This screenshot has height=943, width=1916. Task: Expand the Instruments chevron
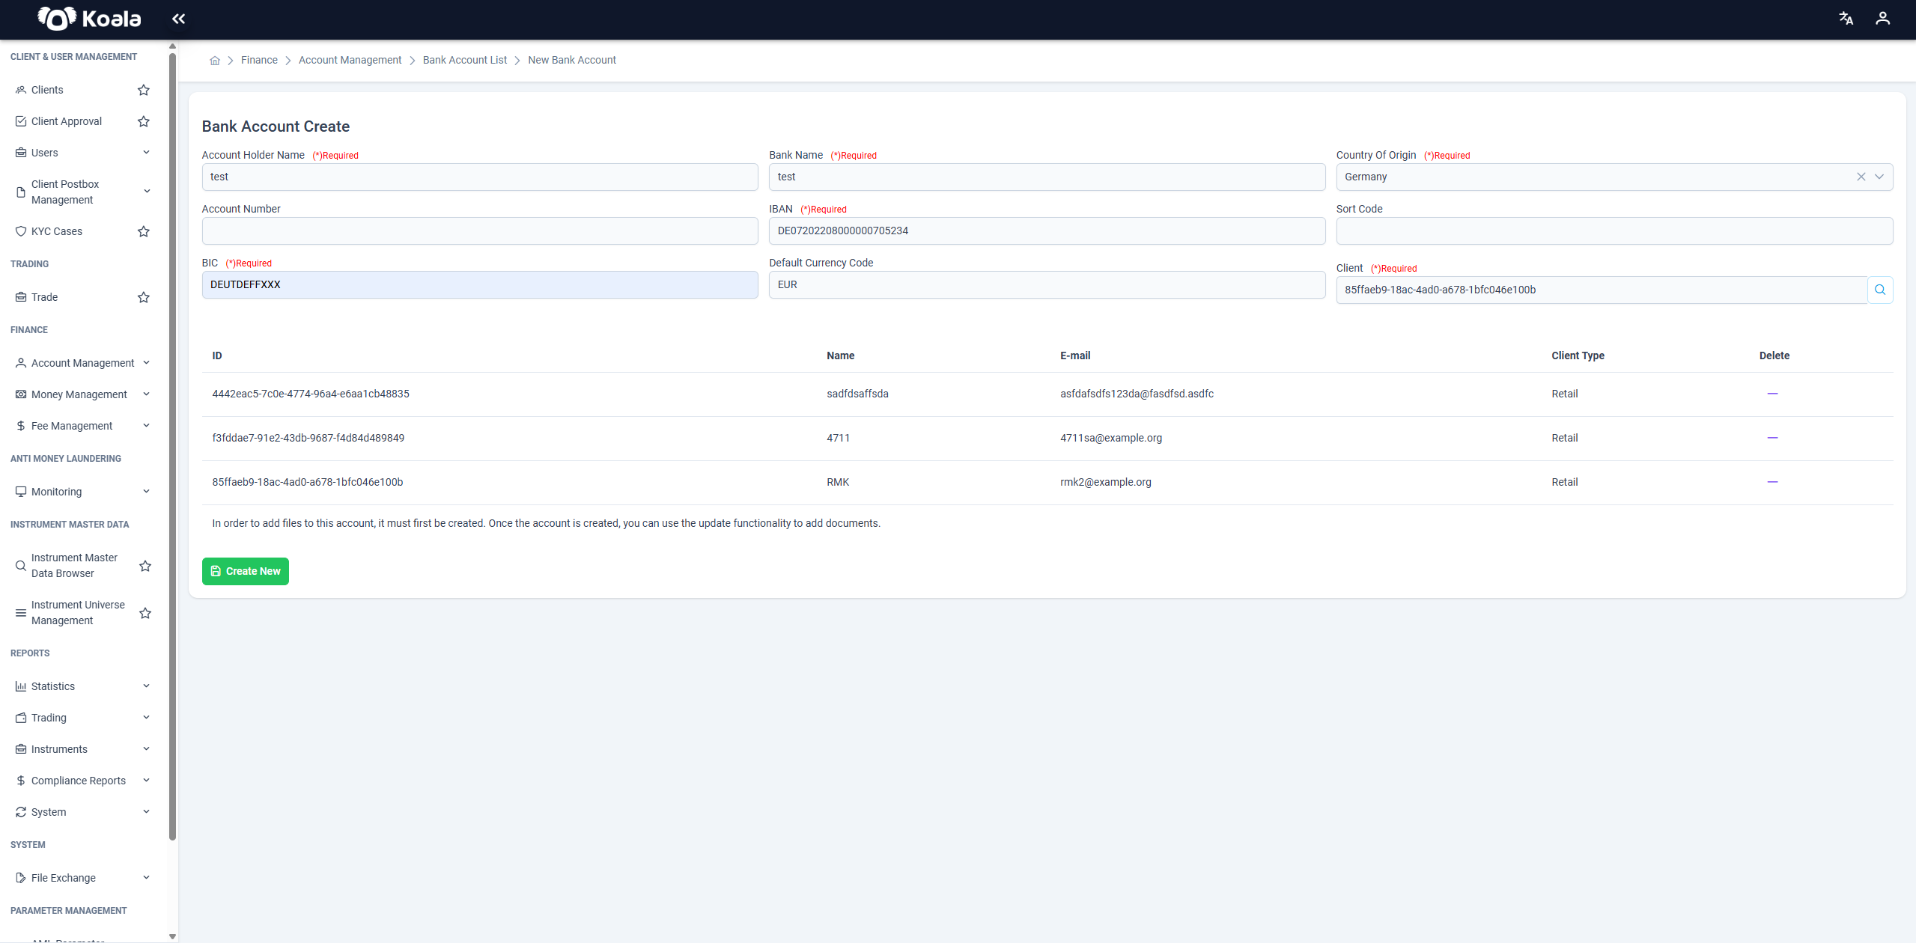(x=146, y=749)
